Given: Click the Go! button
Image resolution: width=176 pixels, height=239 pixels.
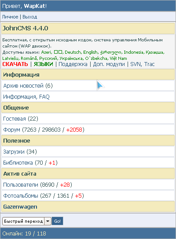Looking at the screenshot, I should click(x=57, y=221).
